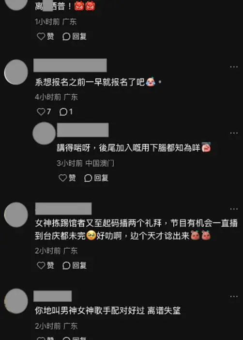
Task: Open username above 講得啱呀 reply
Action: 83,130
